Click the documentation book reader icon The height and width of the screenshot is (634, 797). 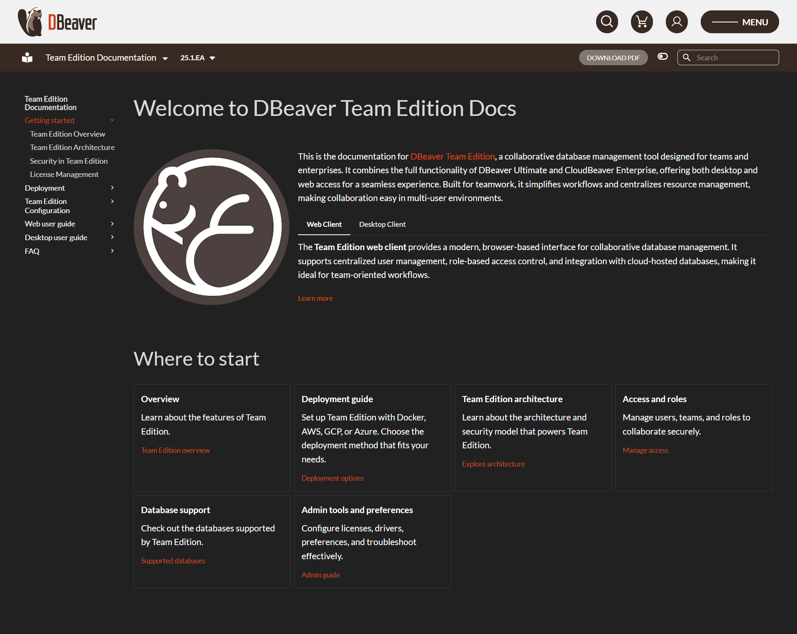tap(27, 58)
